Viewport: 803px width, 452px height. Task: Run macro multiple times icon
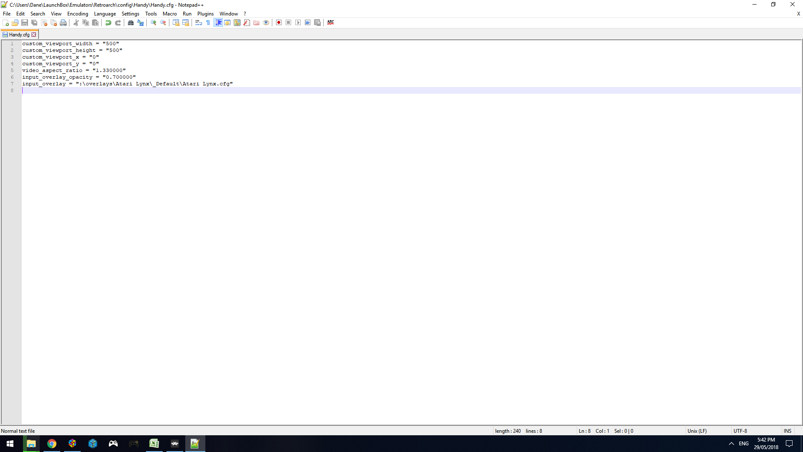click(x=308, y=23)
